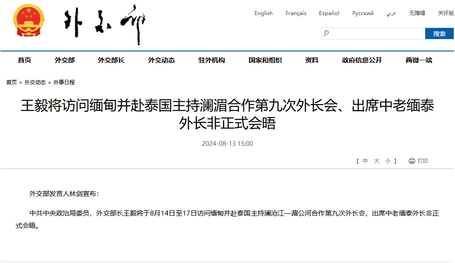This screenshot has height=263, width=455.
Task: Open the 驻外机构 navigation menu
Action: tap(211, 60)
